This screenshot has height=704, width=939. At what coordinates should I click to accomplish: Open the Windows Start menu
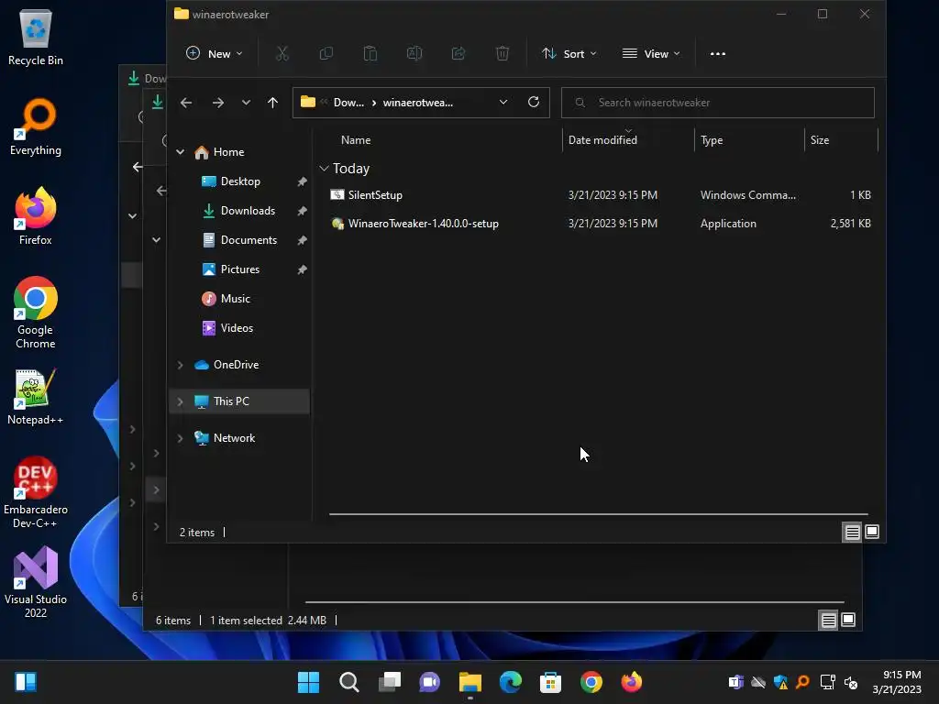[308, 682]
